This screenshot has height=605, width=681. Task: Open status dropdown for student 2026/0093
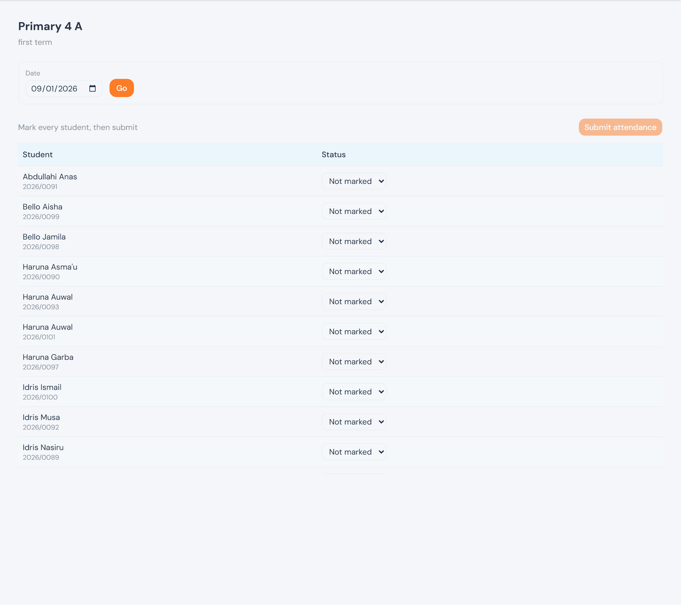354,301
